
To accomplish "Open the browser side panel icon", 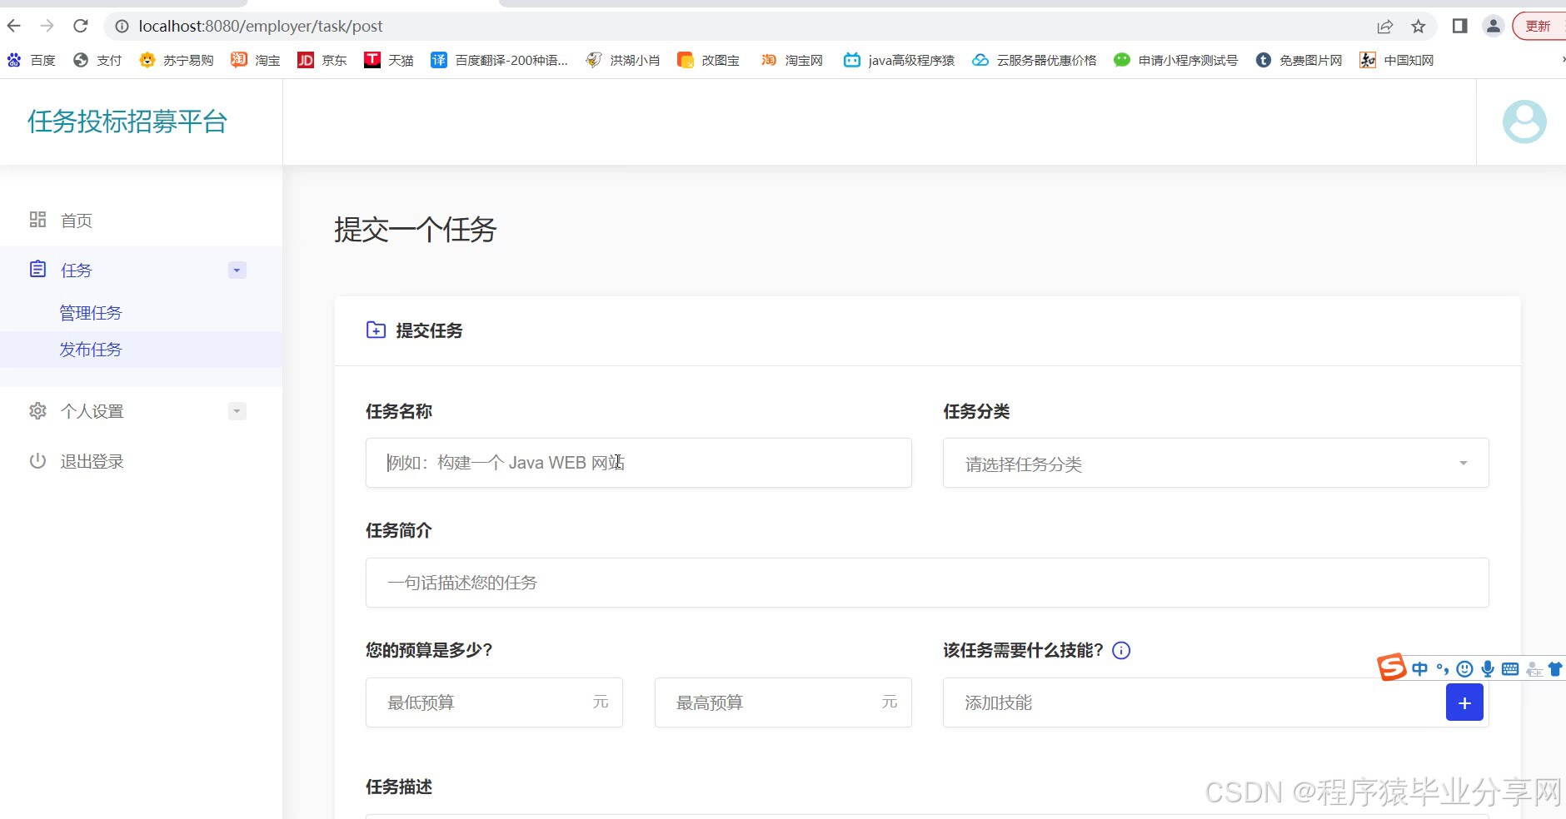I will [x=1459, y=26].
